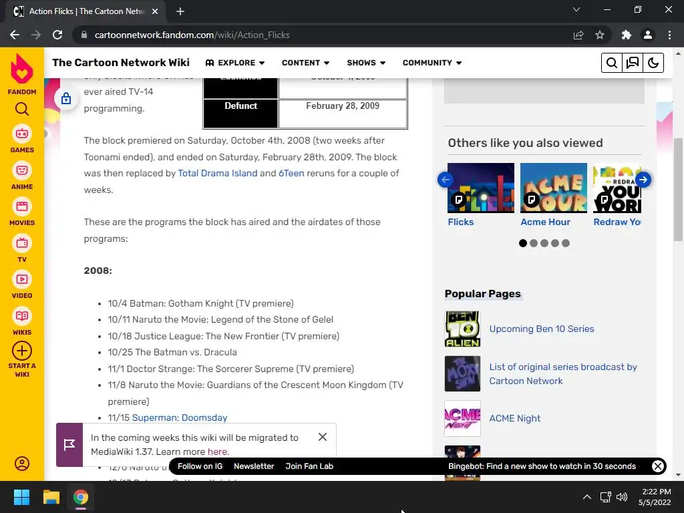The height and width of the screenshot is (513, 684).
Task: Open the 6Teen link
Action: point(291,173)
